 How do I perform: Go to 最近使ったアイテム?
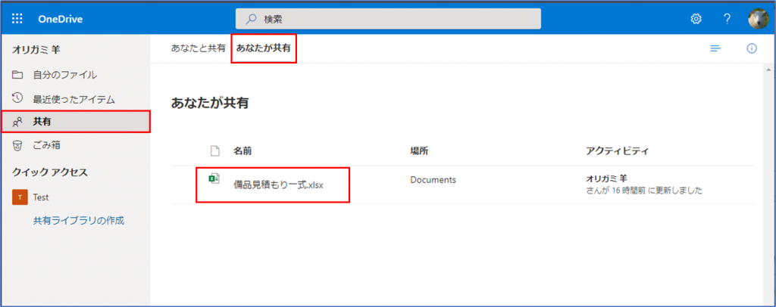pos(74,98)
